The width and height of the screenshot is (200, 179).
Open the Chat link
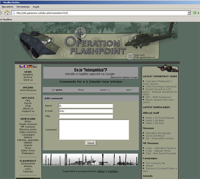(x=28, y=106)
